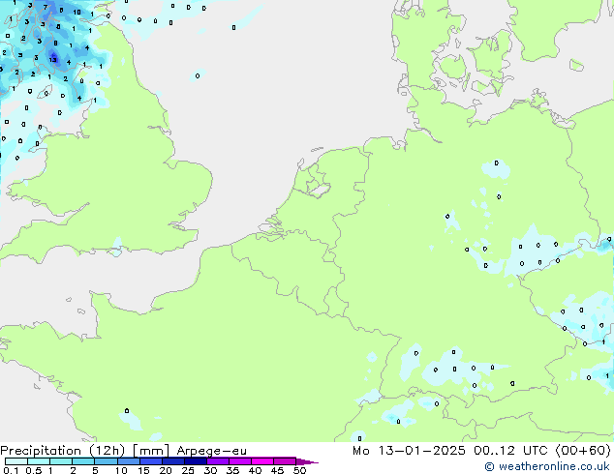614x474 pixels.
Task: Click the 20–25 mm dark blue swatch
Action: coord(173,461)
